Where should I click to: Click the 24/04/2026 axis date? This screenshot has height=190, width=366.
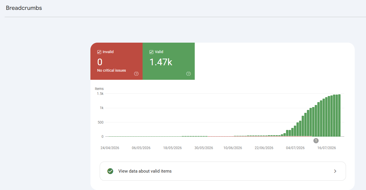110,148
